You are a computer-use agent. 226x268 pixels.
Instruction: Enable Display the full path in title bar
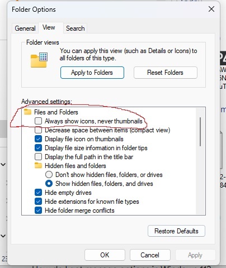[x=39, y=157]
